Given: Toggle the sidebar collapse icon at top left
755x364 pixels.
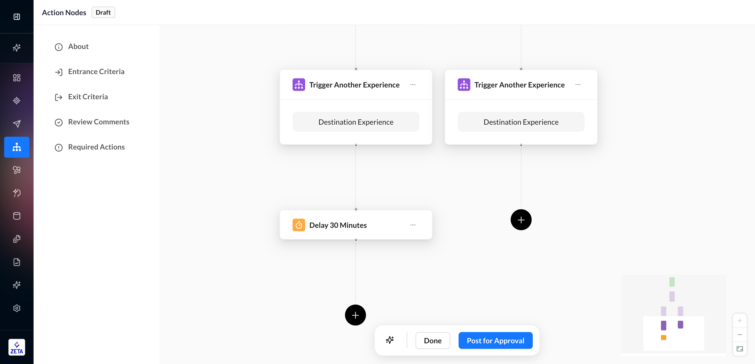Looking at the screenshot, I should point(17,17).
